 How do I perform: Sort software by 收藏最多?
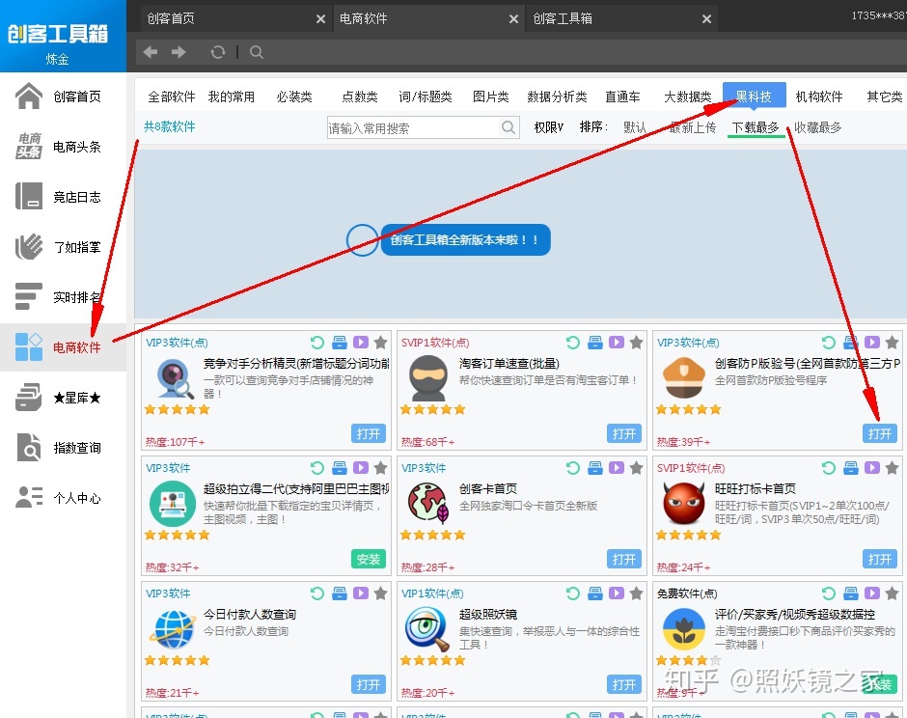[x=817, y=127]
